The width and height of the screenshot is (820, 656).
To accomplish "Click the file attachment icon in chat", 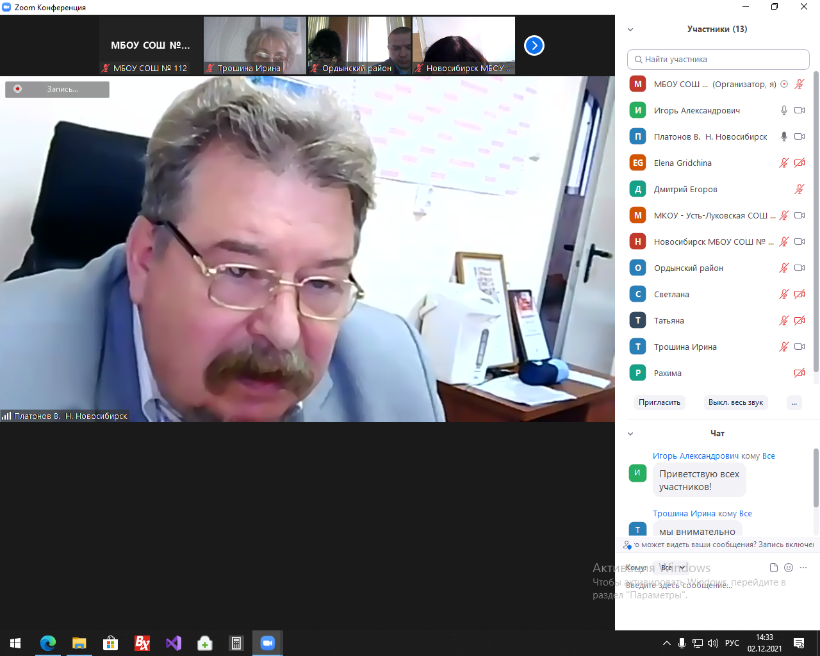I will [x=773, y=568].
